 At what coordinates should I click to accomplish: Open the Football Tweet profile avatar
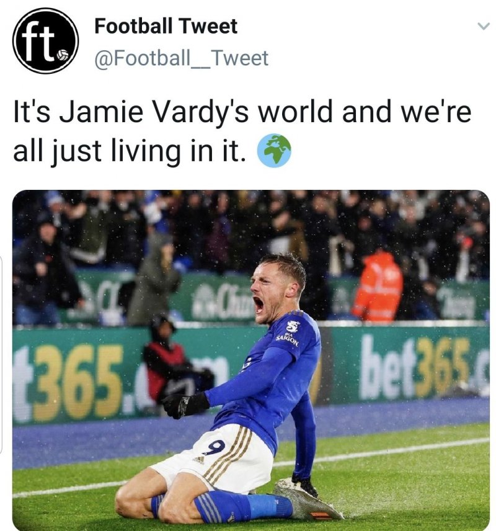pyautogui.click(x=46, y=40)
